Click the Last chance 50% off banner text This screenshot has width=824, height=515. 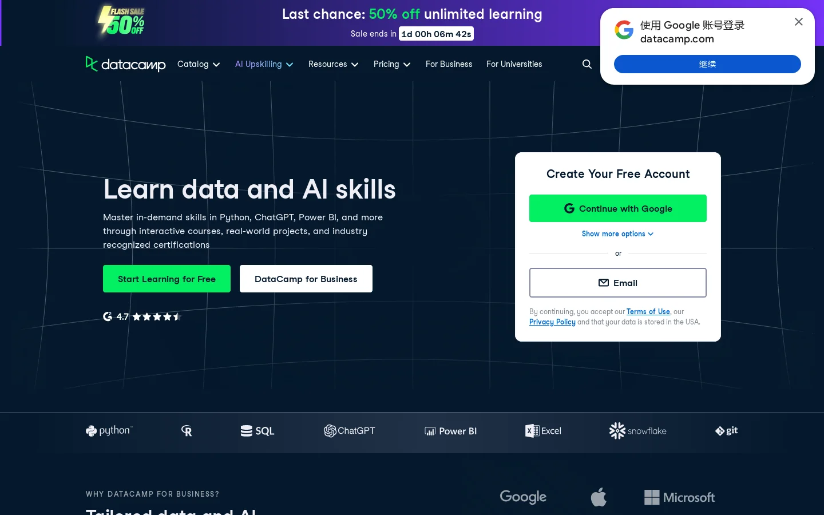pos(412,14)
